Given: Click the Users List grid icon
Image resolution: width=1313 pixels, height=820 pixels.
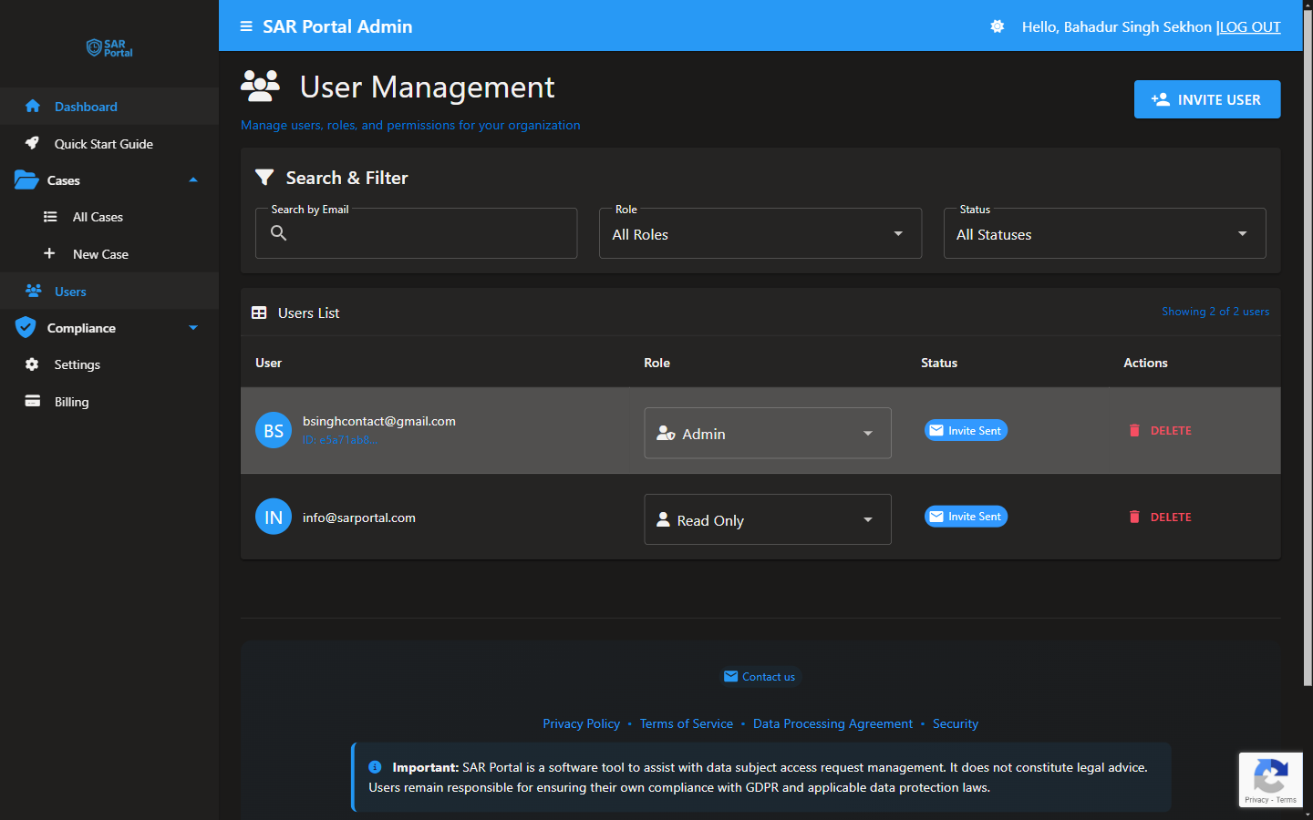Looking at the screenshot, I should tap(260, 312).
